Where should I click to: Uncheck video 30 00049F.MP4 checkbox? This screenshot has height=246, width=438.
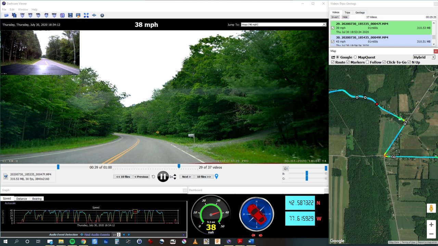333,42
